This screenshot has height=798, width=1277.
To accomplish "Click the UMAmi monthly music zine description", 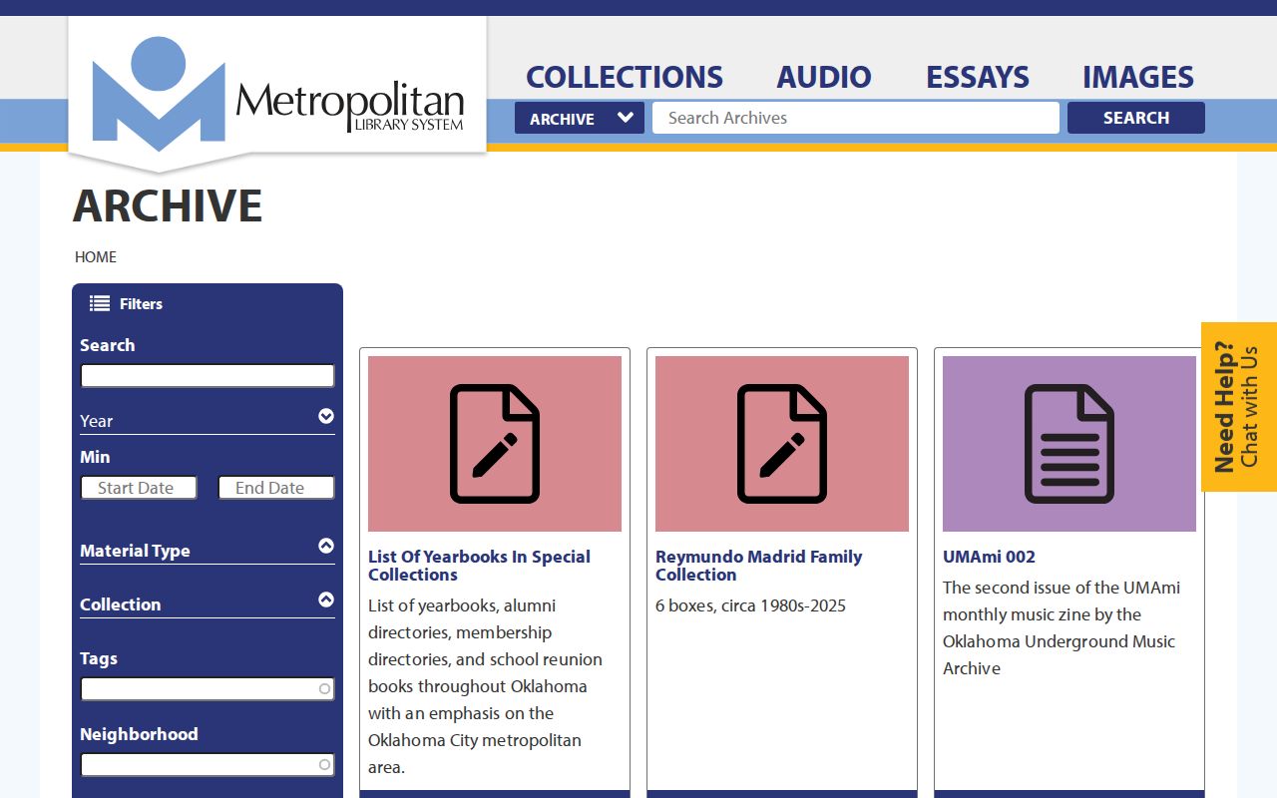I will point(1061,628).
